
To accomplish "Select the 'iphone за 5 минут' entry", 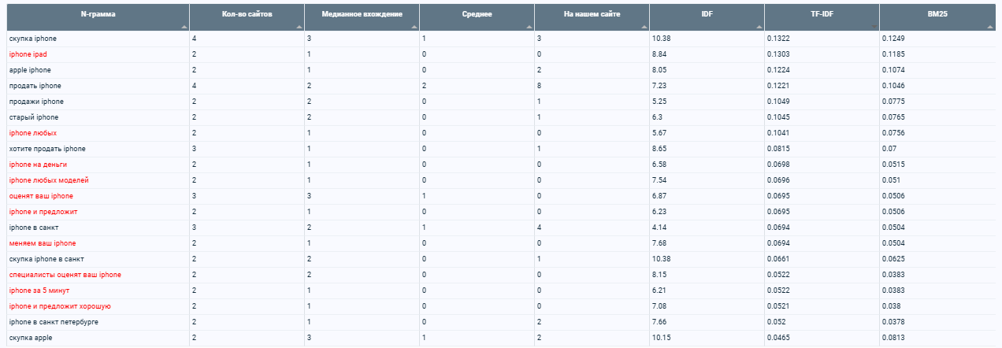I will (39, 291).
